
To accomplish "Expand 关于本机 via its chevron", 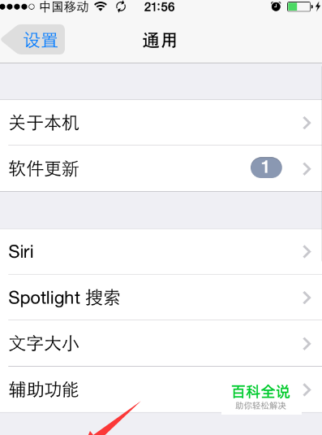I will point(307,123).
